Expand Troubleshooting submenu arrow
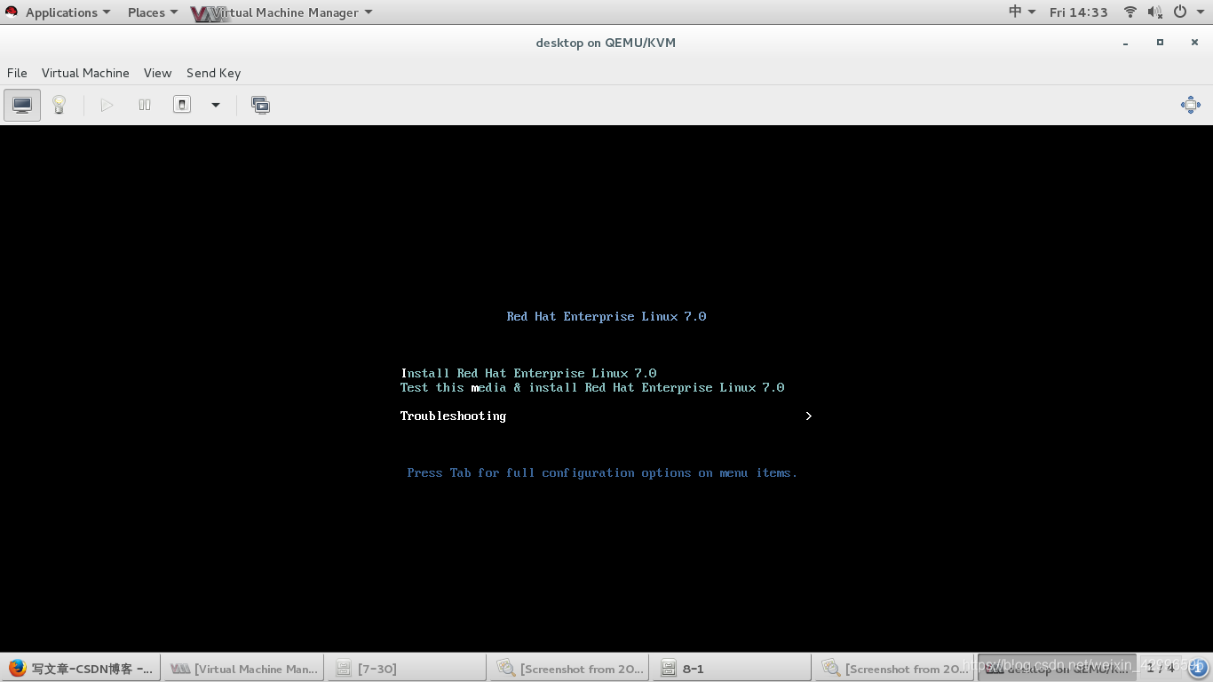This screenshot has height=682, width=1213. (808, 416)
